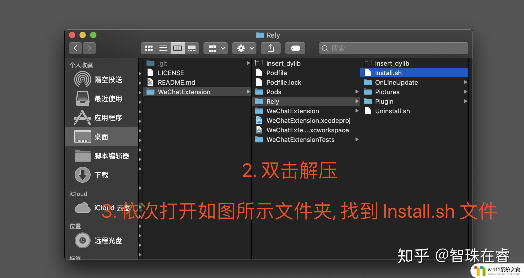Go forward with the right chevron button

coord(89,48)
